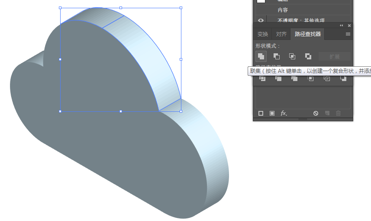This screenshot has width=371, height=221.
Task: Open the Pathfinder panel options menu
Action: (x=348, y=34)
